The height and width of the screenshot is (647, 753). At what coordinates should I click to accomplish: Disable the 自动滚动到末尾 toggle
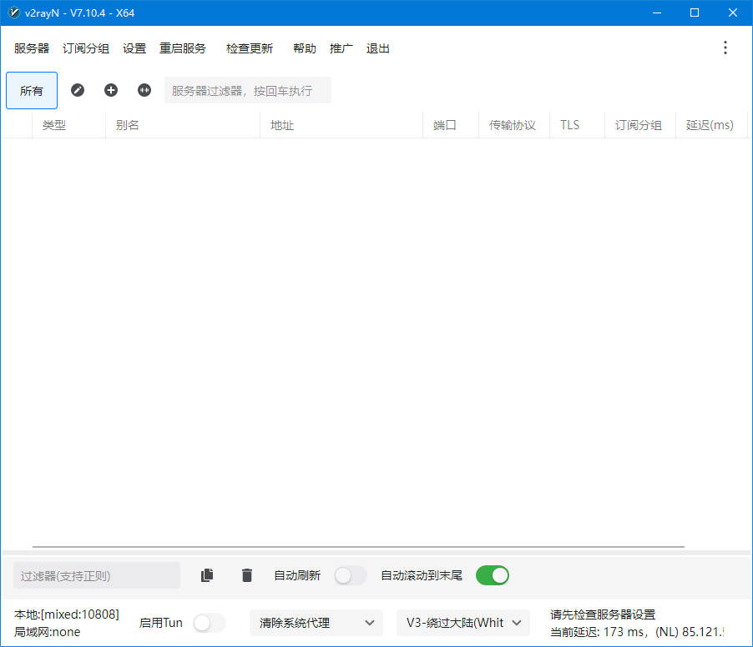(492, 575)
